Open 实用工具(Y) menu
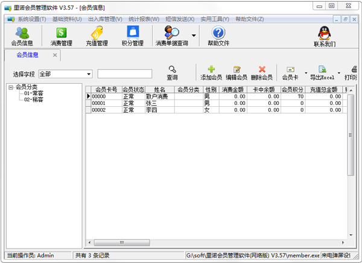The height and width of the screenshot is (263, 362). coord(215,19)
